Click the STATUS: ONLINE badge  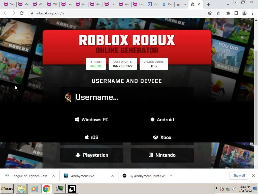[96, 64]
